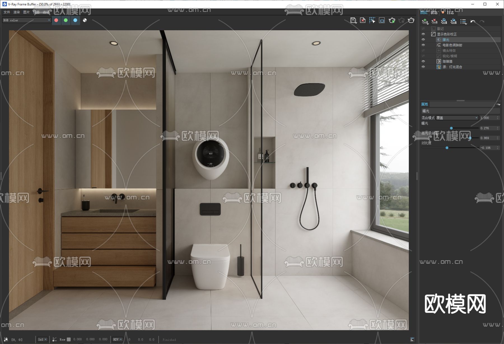The width and height of the screenshot is (504, 344).
Task: Click the follow mouse render icon
Action: pos(372,20)
